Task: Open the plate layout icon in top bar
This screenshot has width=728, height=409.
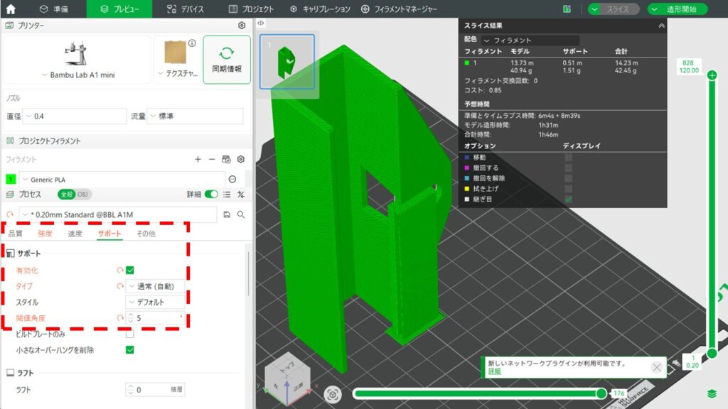Action: pos(567,9)
